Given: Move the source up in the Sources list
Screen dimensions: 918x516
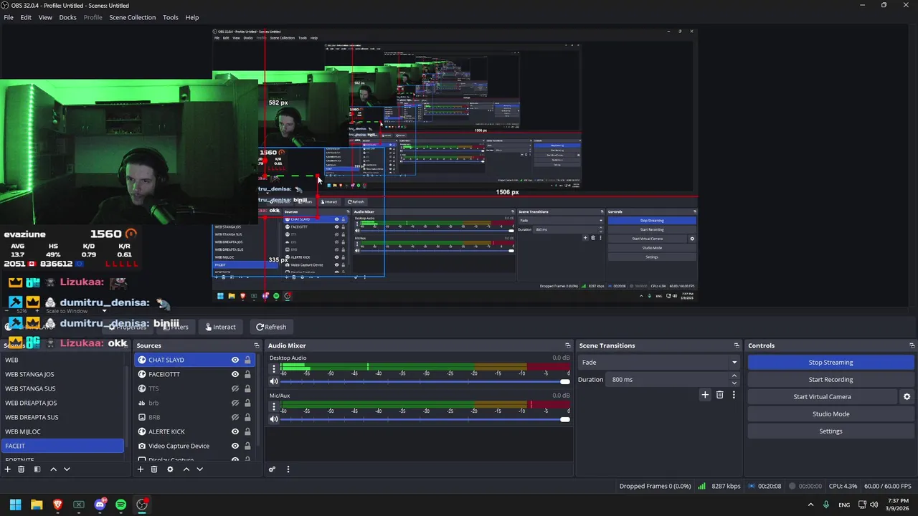Looking at the screenshot, I should 186,469.
